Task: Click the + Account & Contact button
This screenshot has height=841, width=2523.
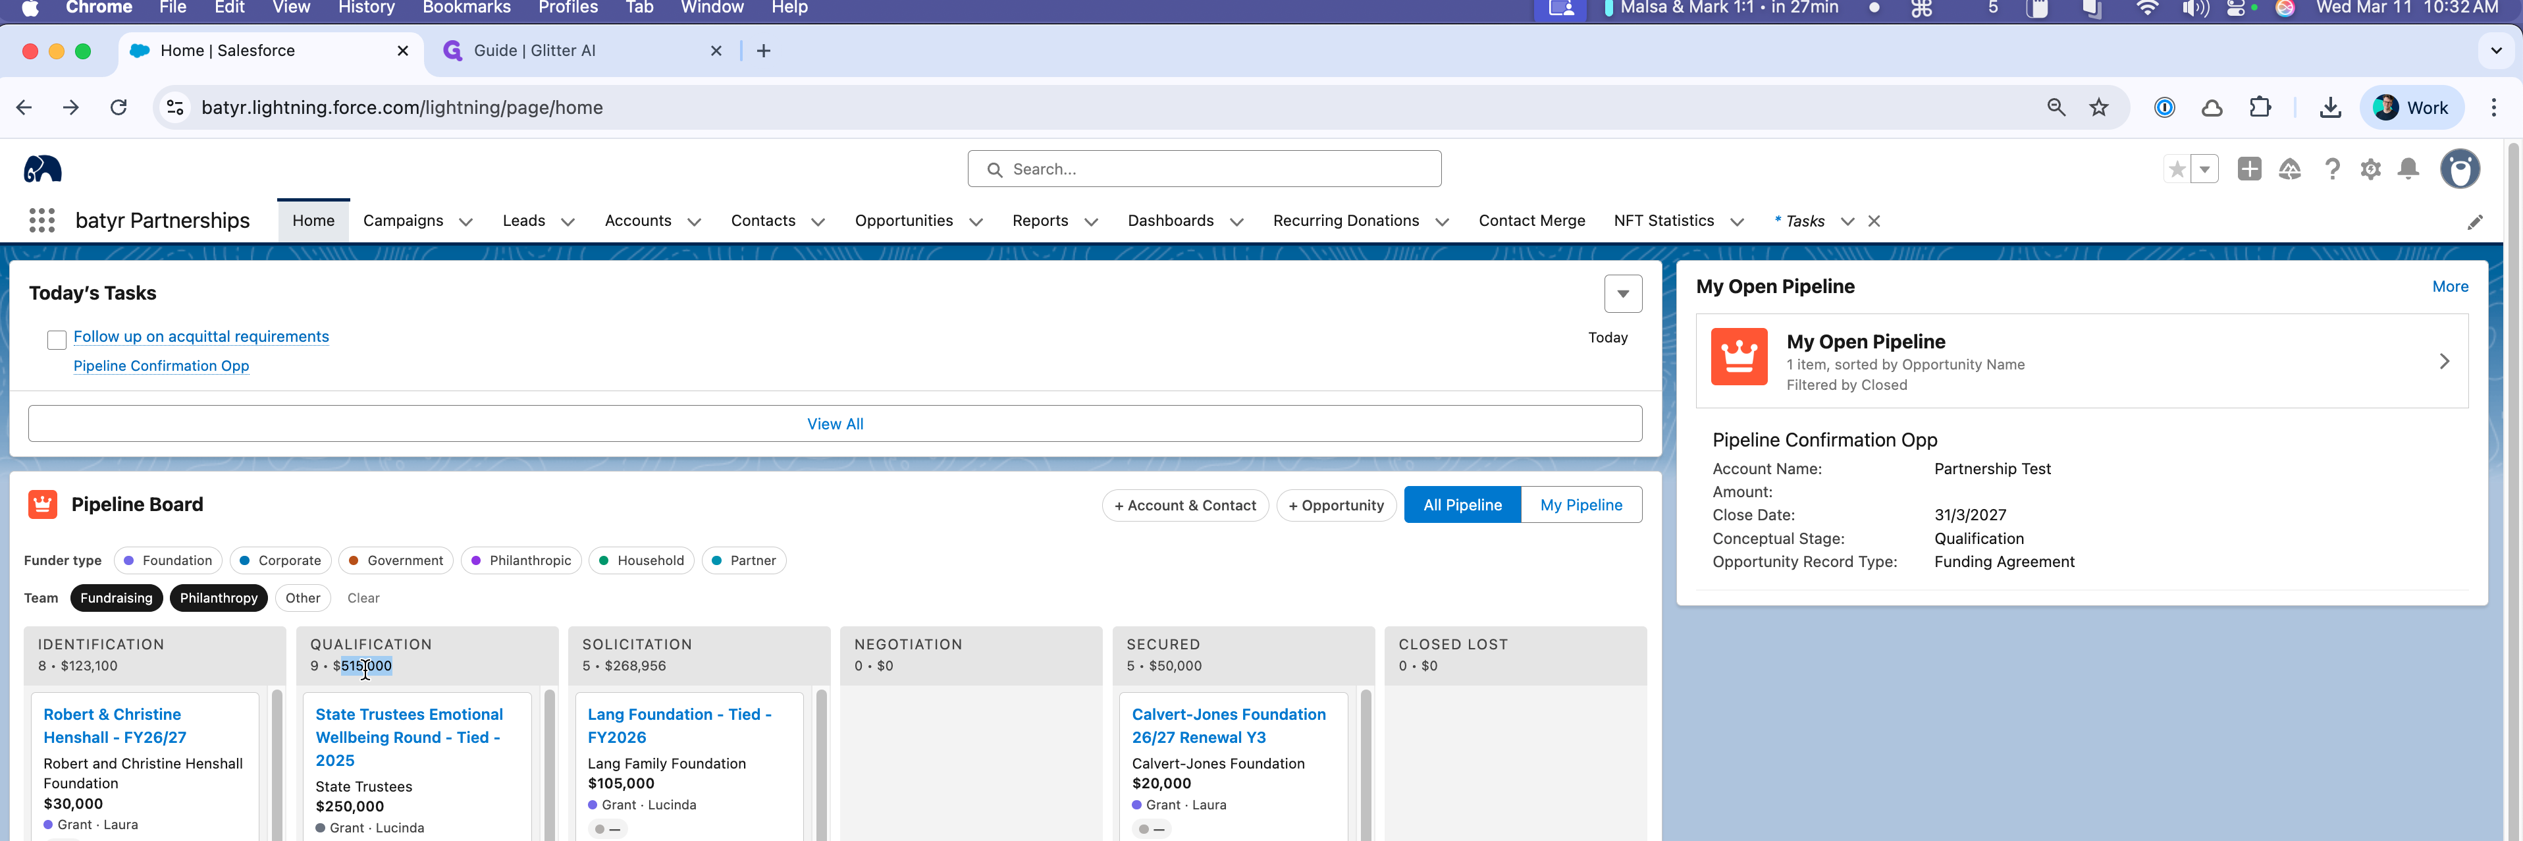Action: [1185, 506]
